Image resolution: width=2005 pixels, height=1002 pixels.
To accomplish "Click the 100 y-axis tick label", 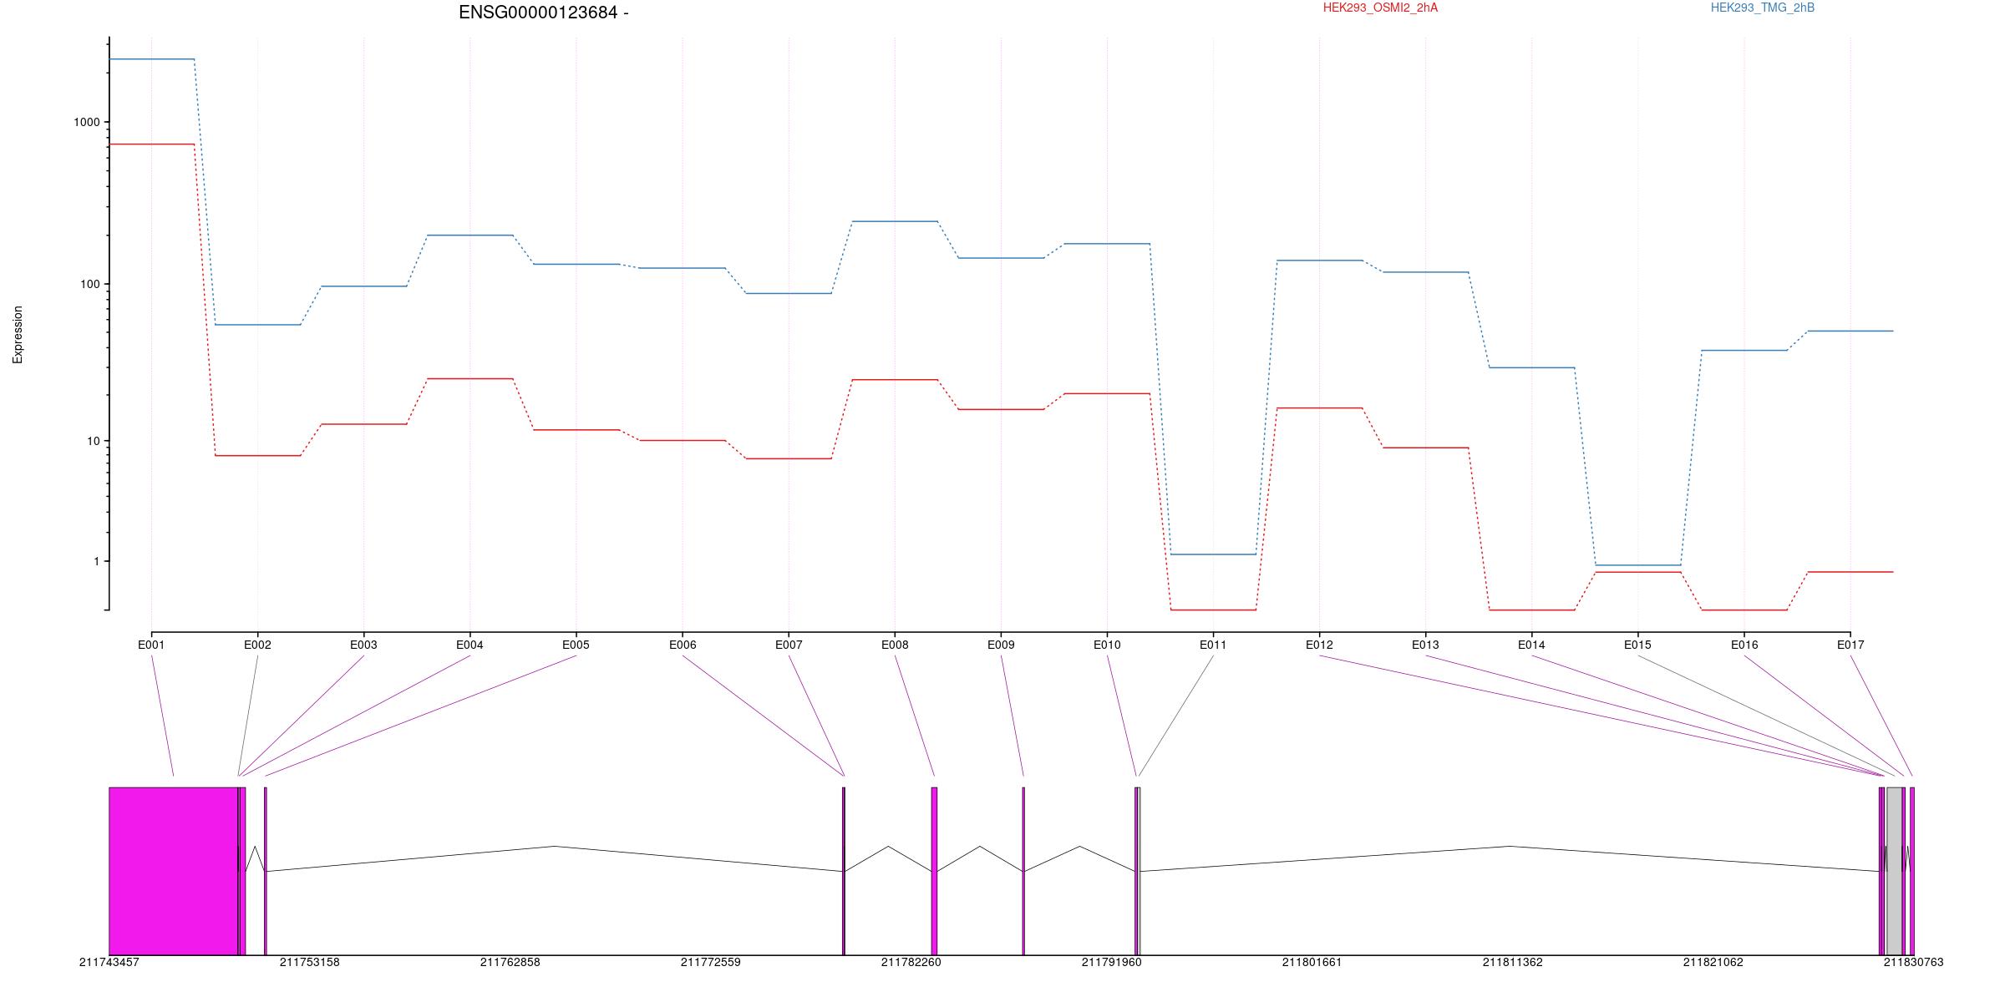I will [x=89, y=284].
